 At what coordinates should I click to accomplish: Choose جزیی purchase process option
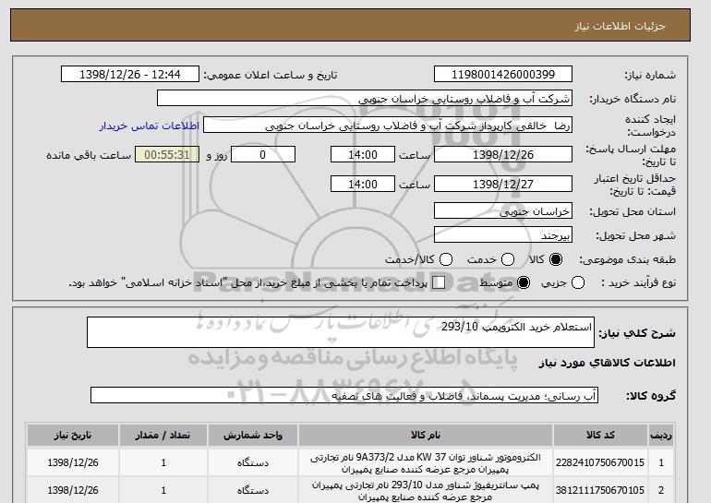tap(578, 282)
